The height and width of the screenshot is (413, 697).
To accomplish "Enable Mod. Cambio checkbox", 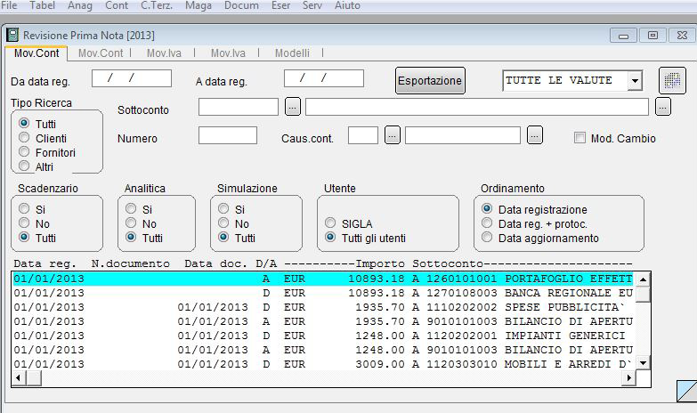I will point(579,138).
